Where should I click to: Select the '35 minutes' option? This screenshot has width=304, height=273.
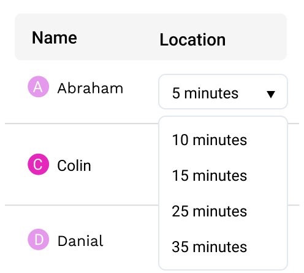pos(210,247)
